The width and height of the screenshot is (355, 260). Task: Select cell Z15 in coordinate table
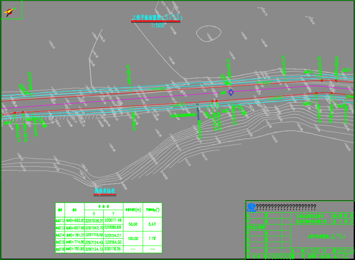tap(60, 242)
